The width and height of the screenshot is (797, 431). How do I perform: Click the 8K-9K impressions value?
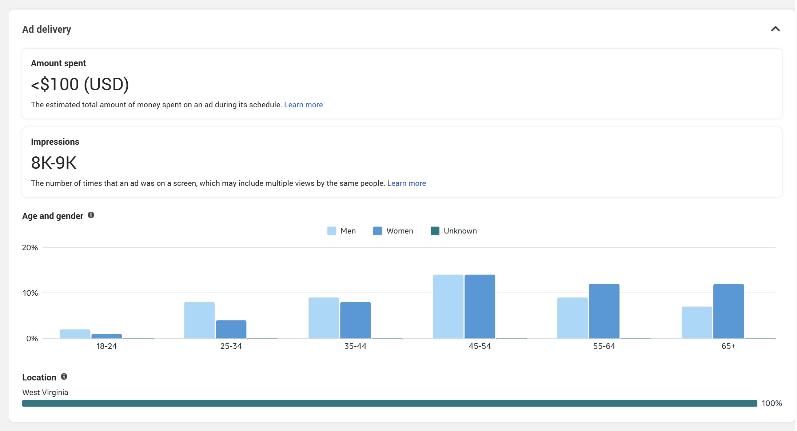pos(53,163)
